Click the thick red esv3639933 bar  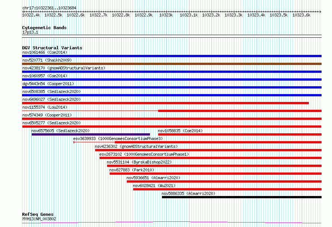coord(218,142)
